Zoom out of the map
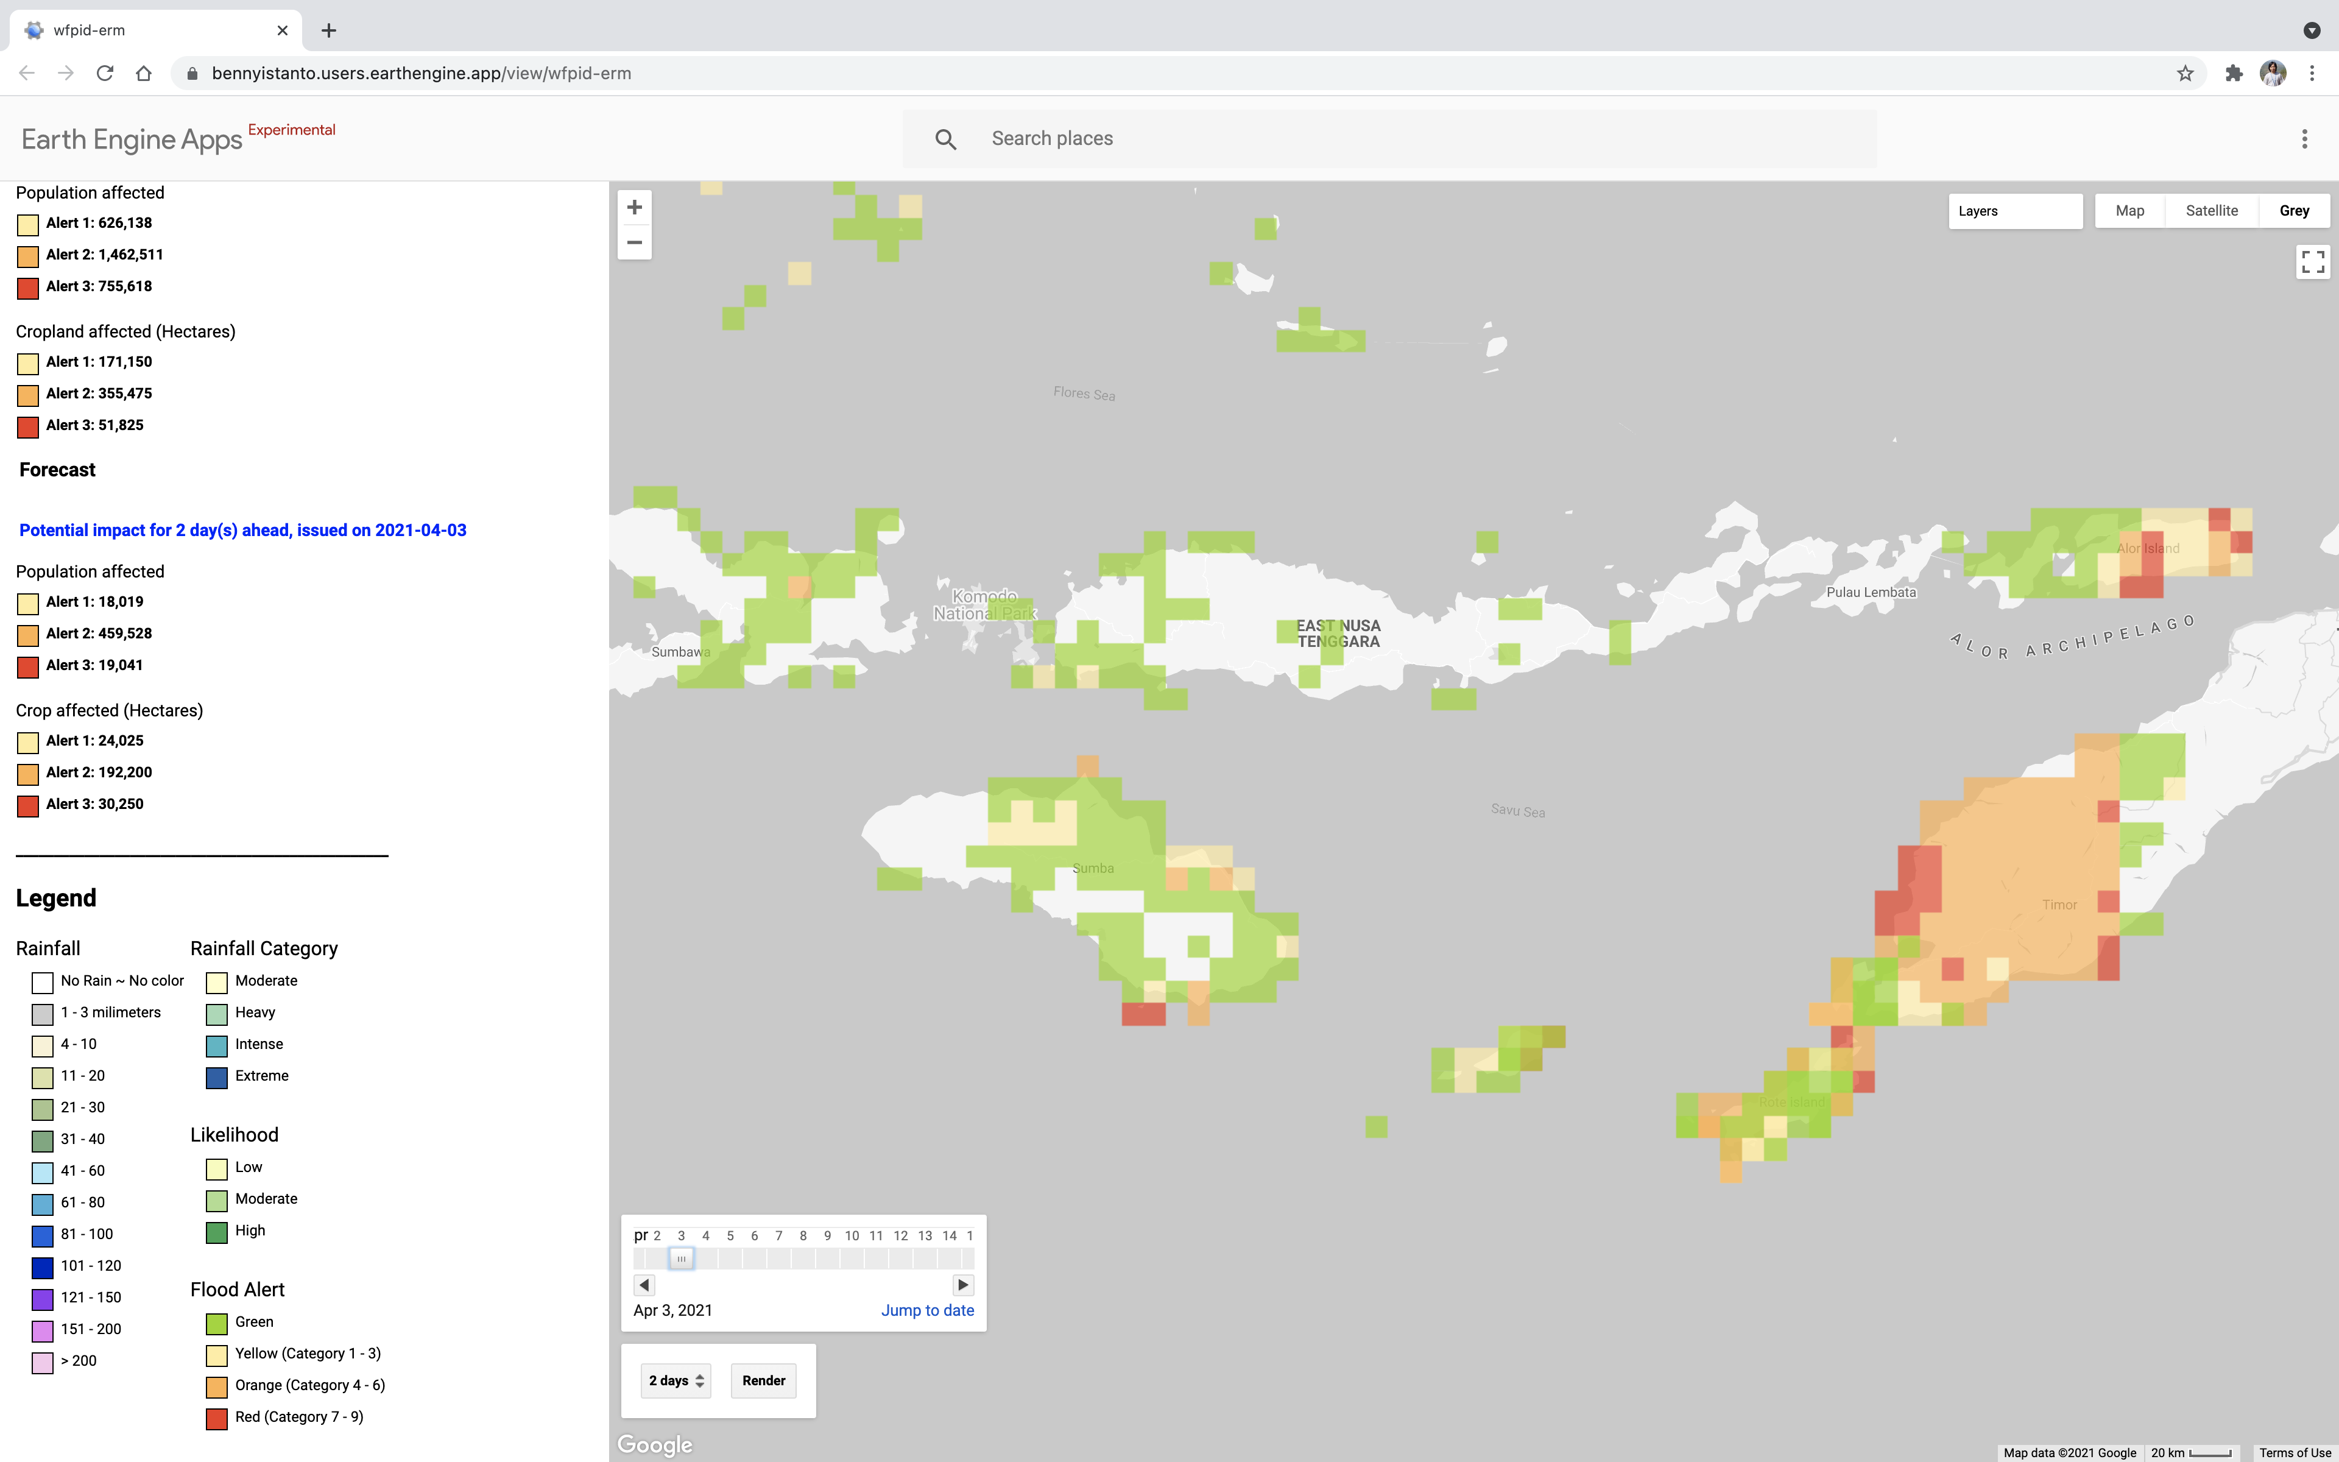Screen dimensions: 2339x1462 point(634,242)
